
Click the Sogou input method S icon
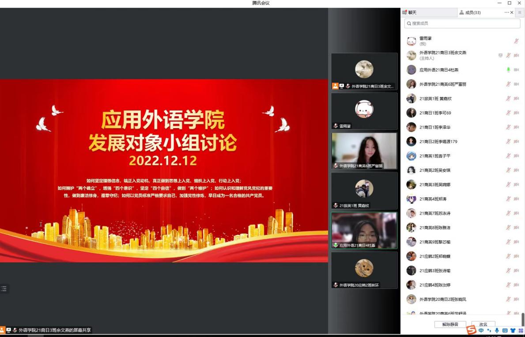click(x=472, y=330)
